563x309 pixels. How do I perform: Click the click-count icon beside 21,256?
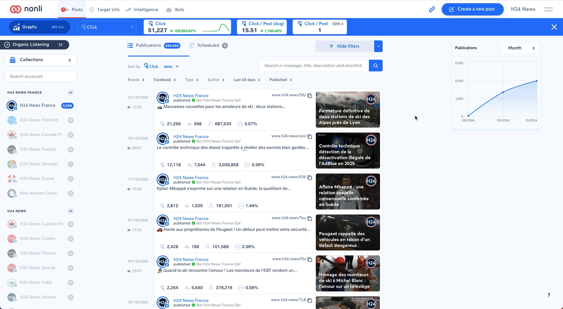(x=162, y=124)
